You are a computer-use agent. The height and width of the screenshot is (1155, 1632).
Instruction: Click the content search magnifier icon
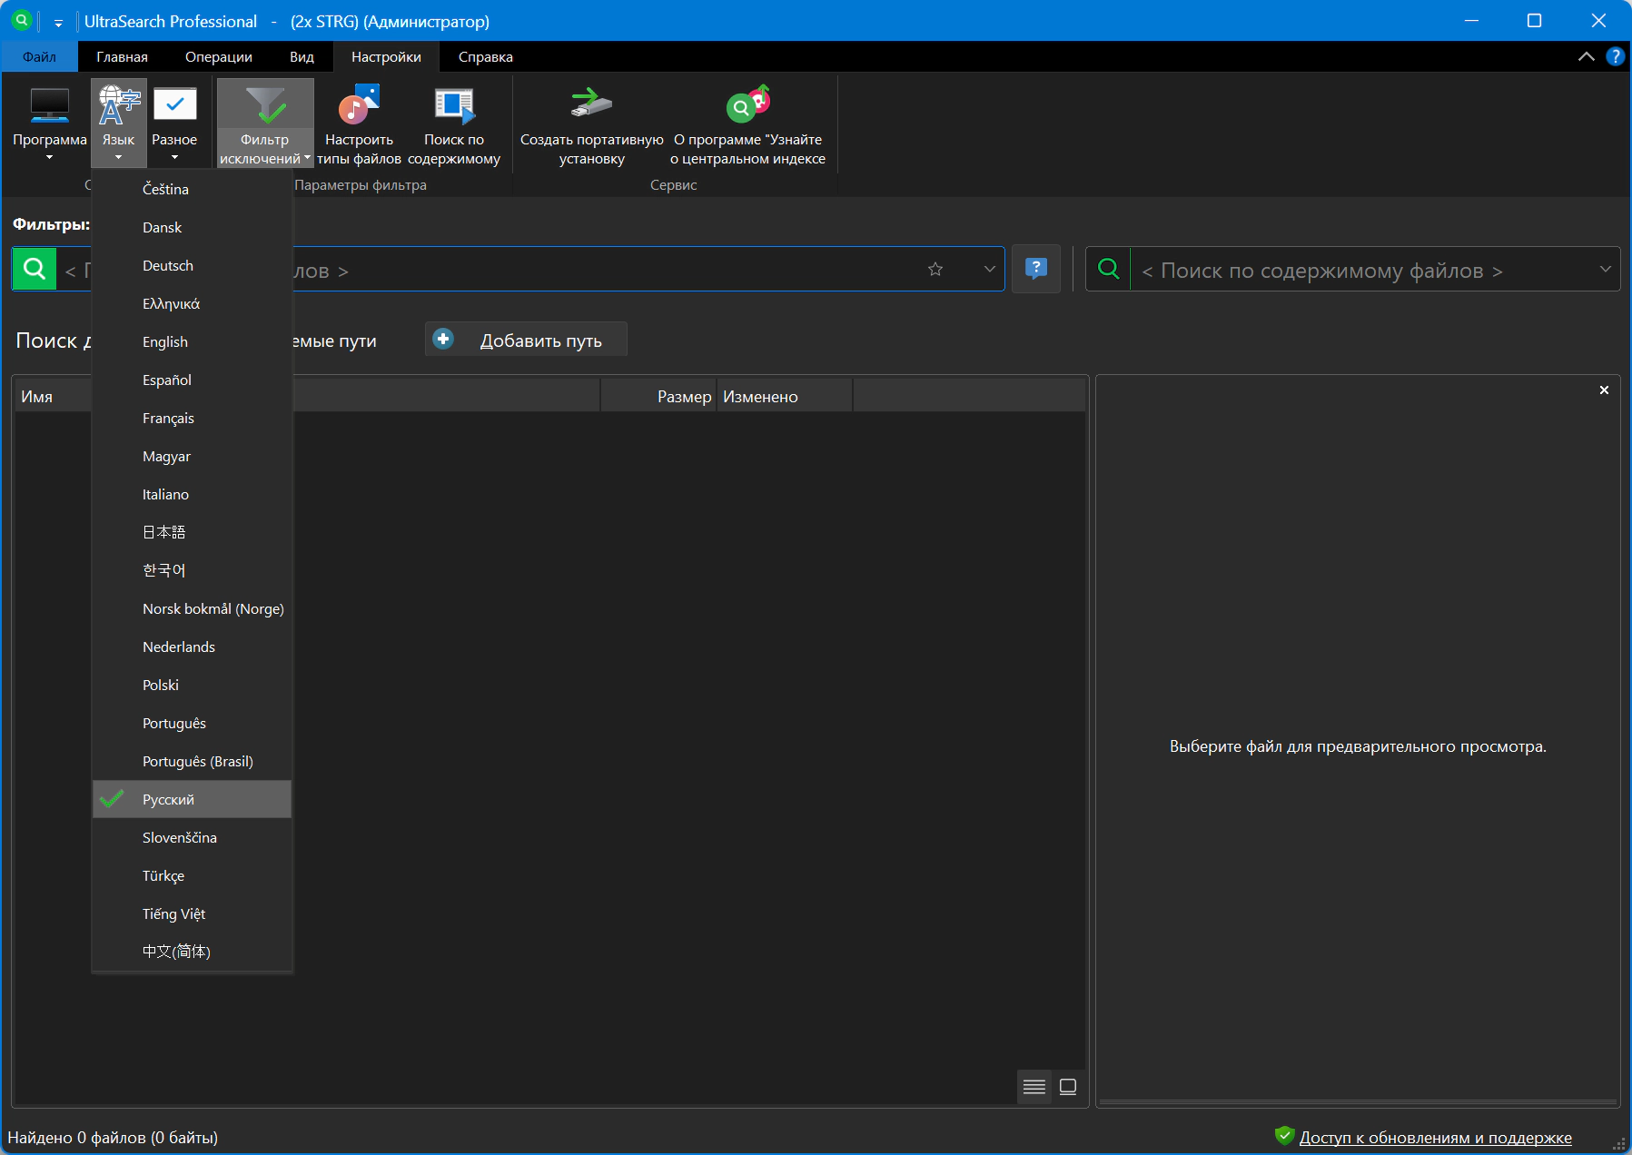(1109, 269)
